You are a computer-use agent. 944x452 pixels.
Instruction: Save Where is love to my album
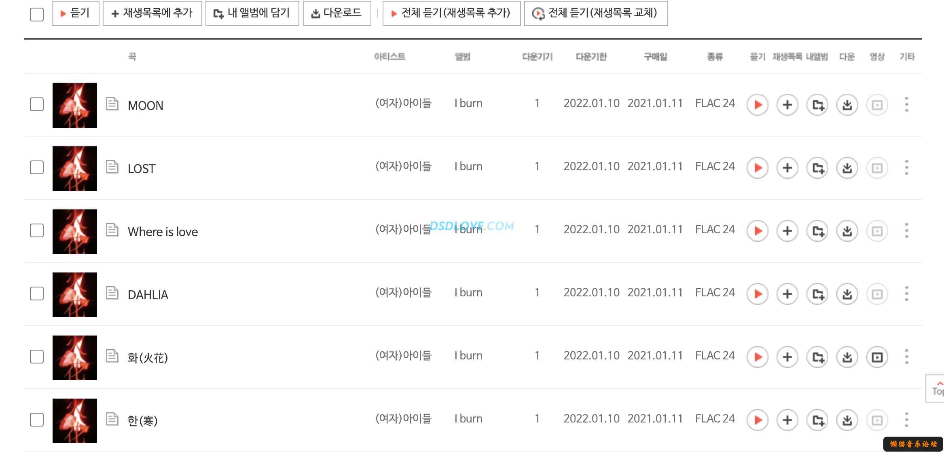pyautogui.click(x=817, y=231)
